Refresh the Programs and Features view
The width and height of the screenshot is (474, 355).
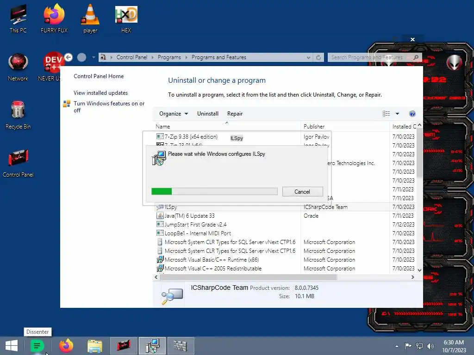(318, 57)
